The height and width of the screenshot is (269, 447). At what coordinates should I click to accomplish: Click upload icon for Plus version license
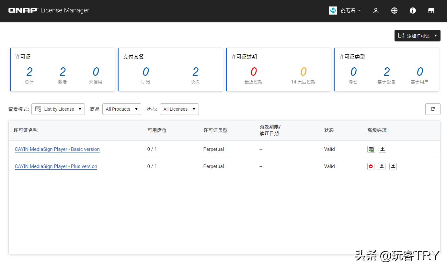point(393,166)
